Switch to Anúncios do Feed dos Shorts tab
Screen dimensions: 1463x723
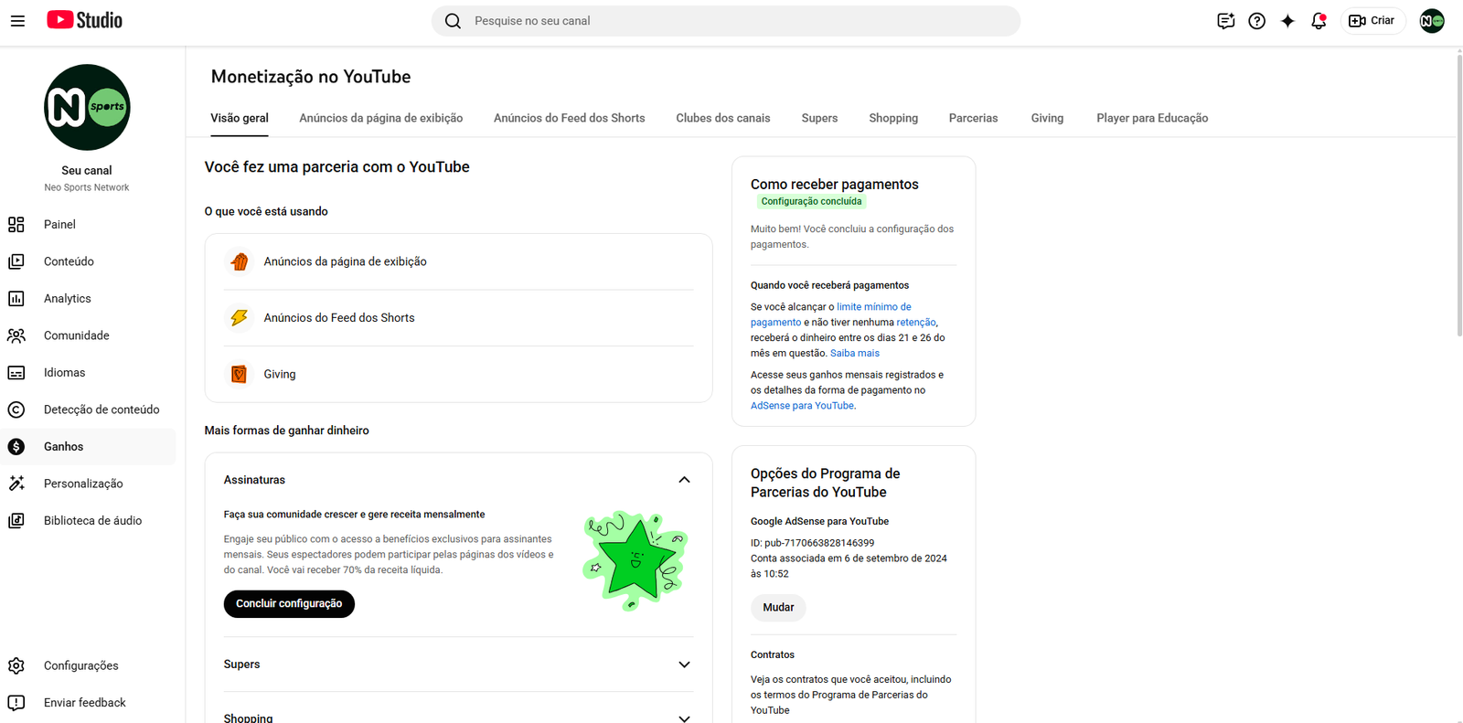click(569, 118)
